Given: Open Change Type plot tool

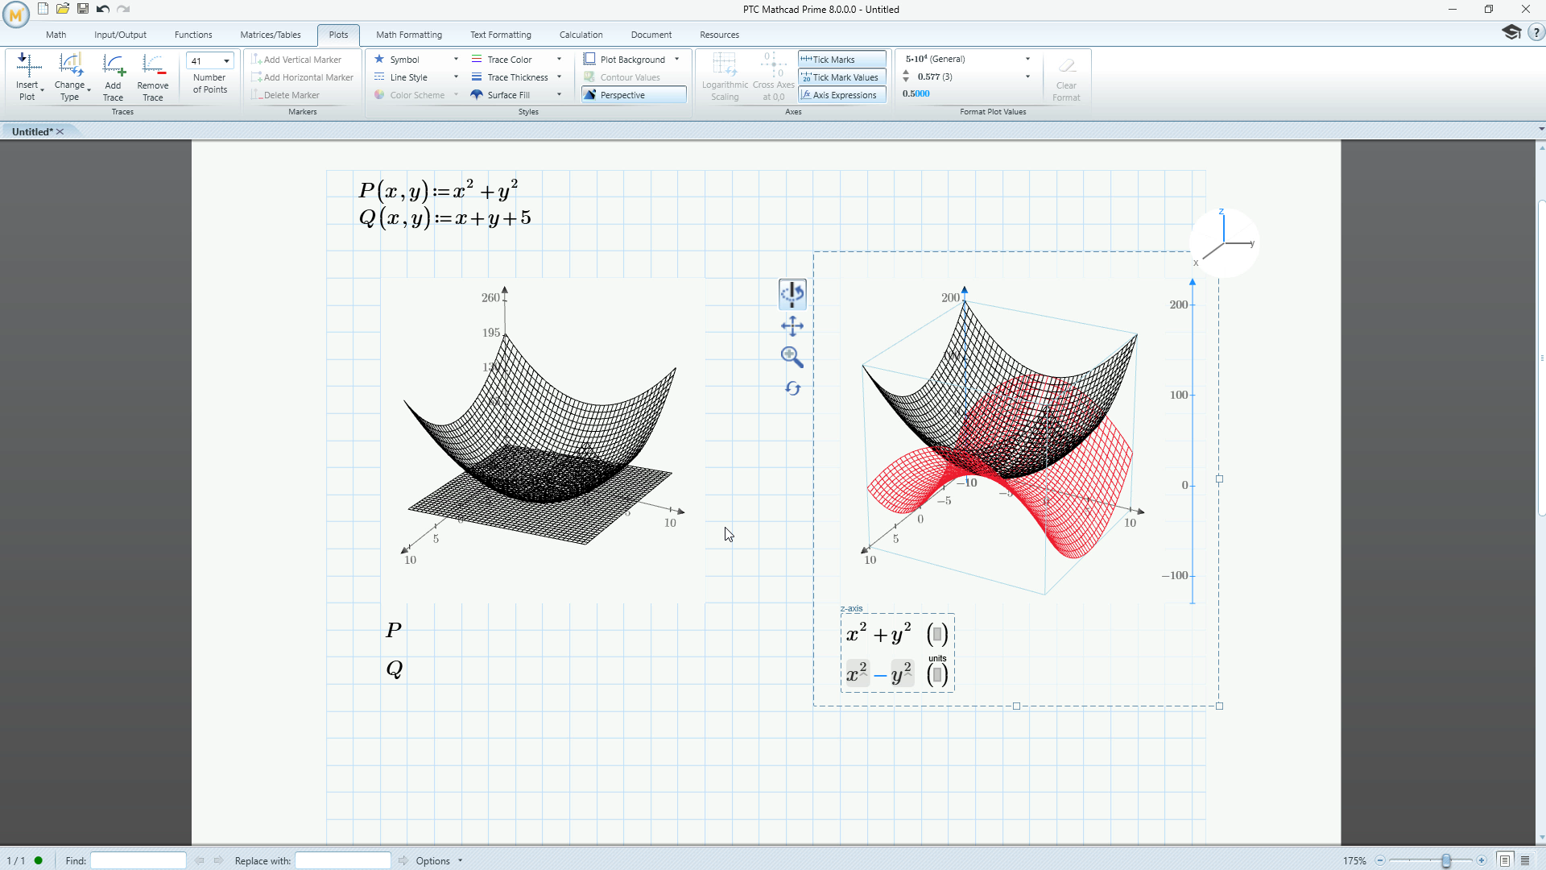Looking at the screenshot, I should pyautogui.click(x=71, y=77).
